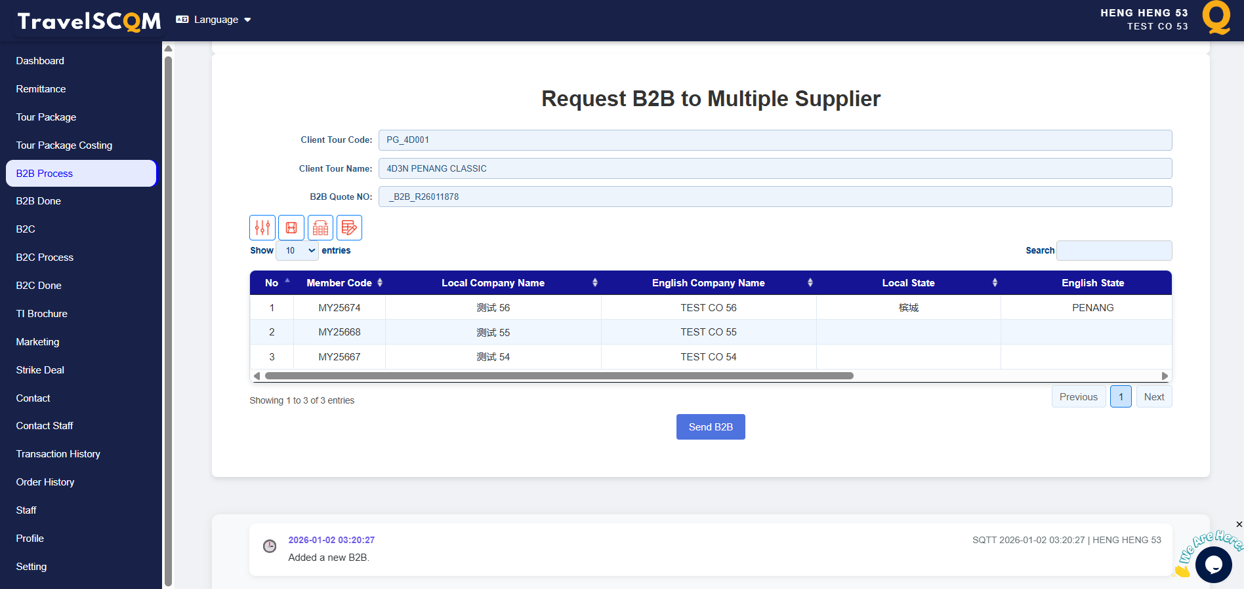Expand the Show entries count selector
Viewport: 1244px width, 589px height.
(x=297, y=250)
